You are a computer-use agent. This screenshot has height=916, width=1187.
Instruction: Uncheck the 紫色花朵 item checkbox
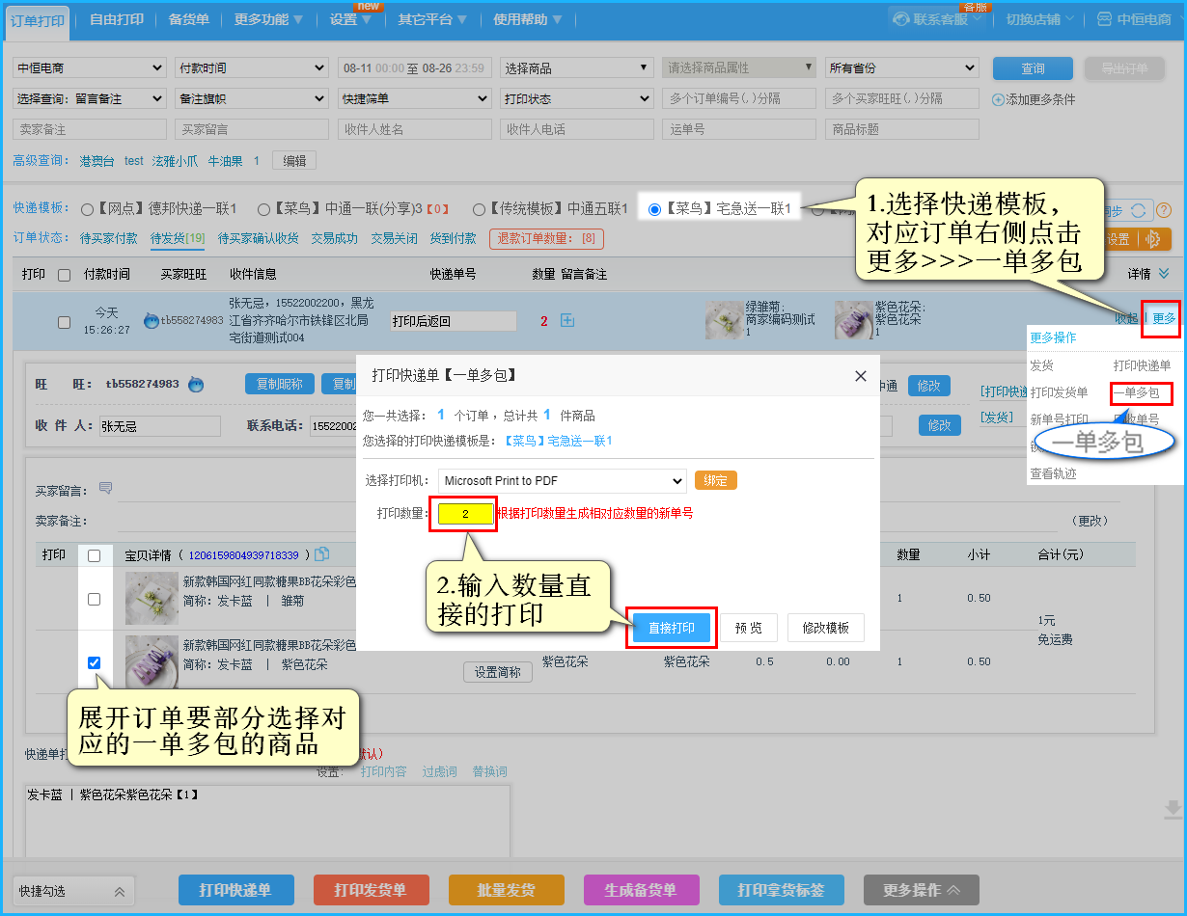[94, 662]
